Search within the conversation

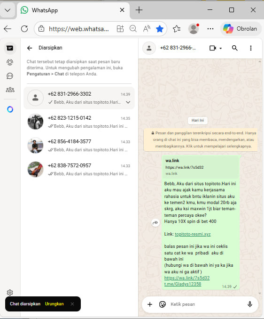click(234, 48)
